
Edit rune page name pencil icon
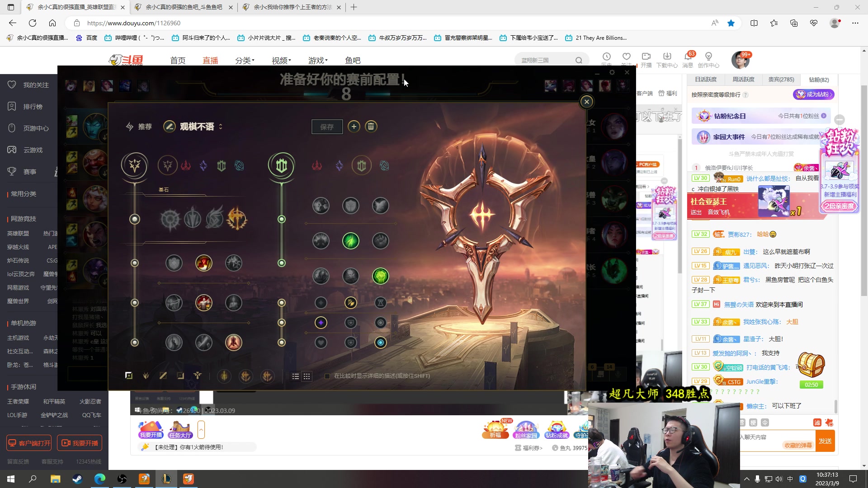click(x=169, y=127)
